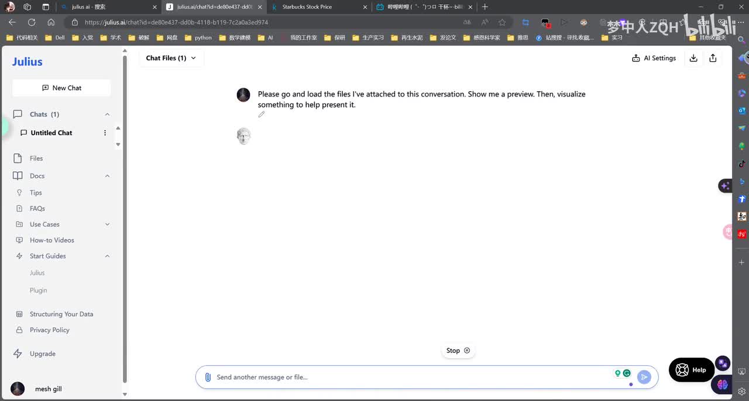Click the send message arrow button
This screenshot has width=749, height=401.
pyautogui.click(x=644, y=377)
